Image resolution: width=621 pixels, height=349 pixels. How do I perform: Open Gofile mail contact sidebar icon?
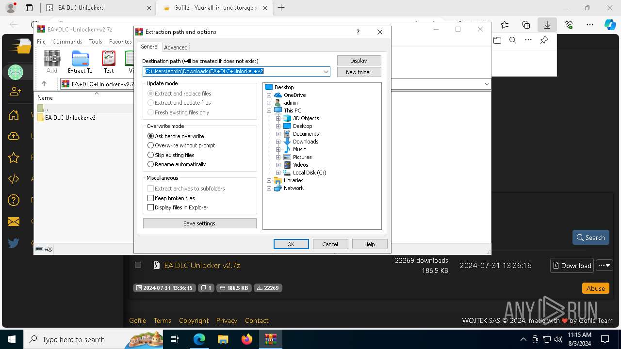14,222
